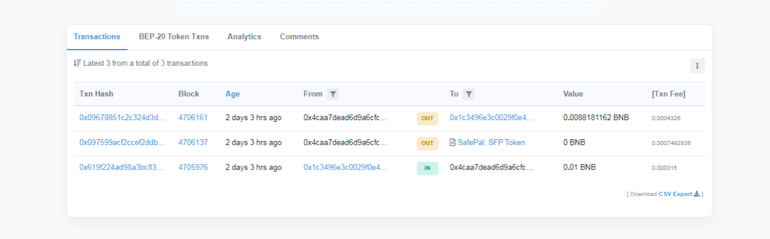Toggle the Age column header format
The width and height of the screenshot is (770, 239).
[232, 94]
